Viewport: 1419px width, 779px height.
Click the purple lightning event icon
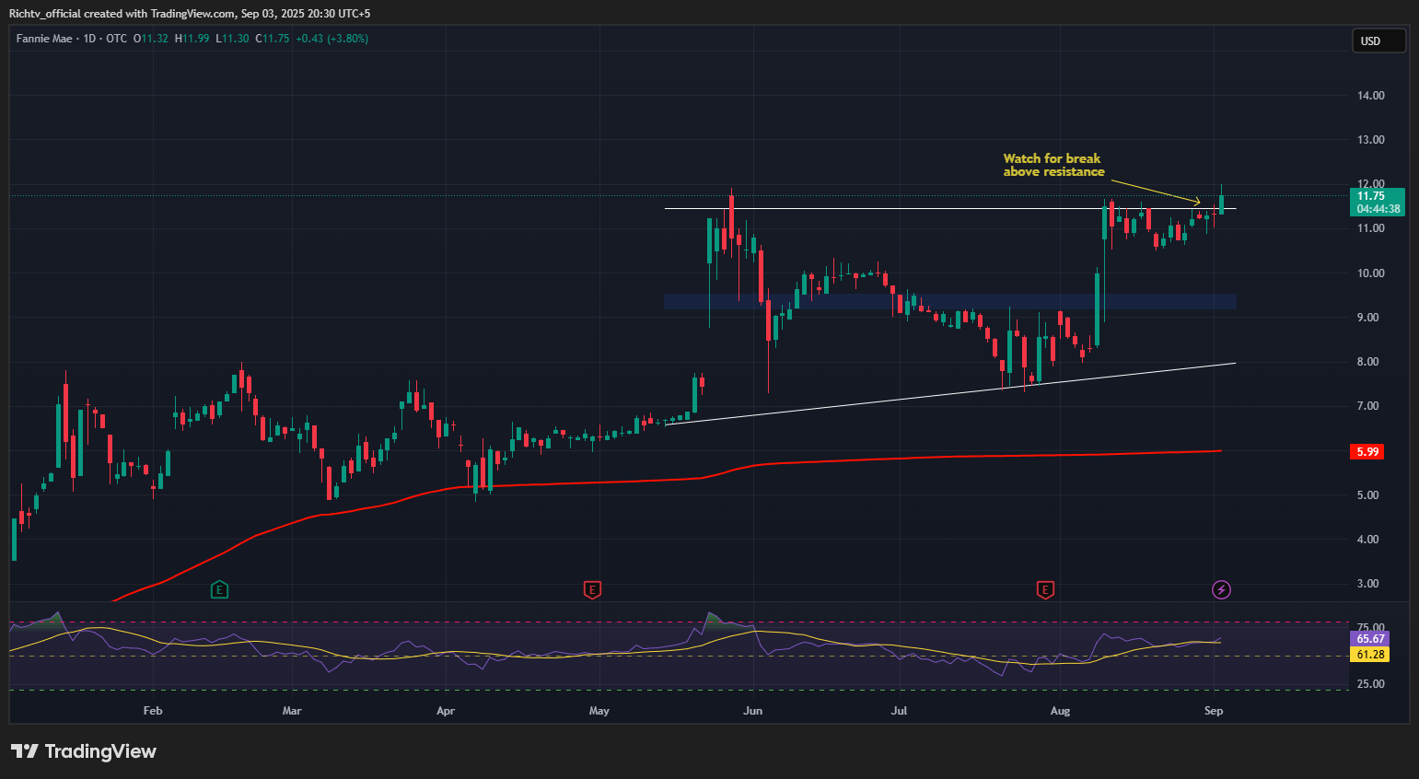click(1221, 589)
